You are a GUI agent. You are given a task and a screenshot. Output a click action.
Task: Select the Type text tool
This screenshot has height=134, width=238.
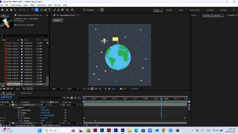[x=50, y=10]
